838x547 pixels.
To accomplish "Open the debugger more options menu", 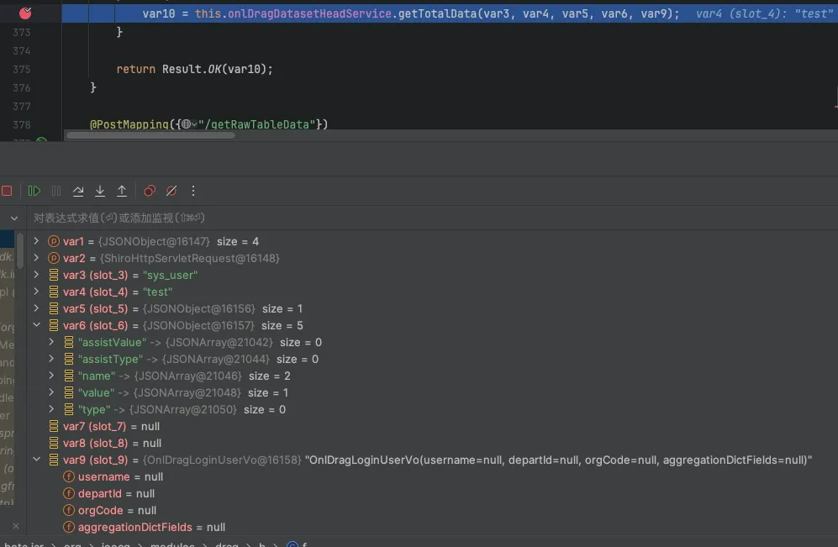I will coord(193,192).
